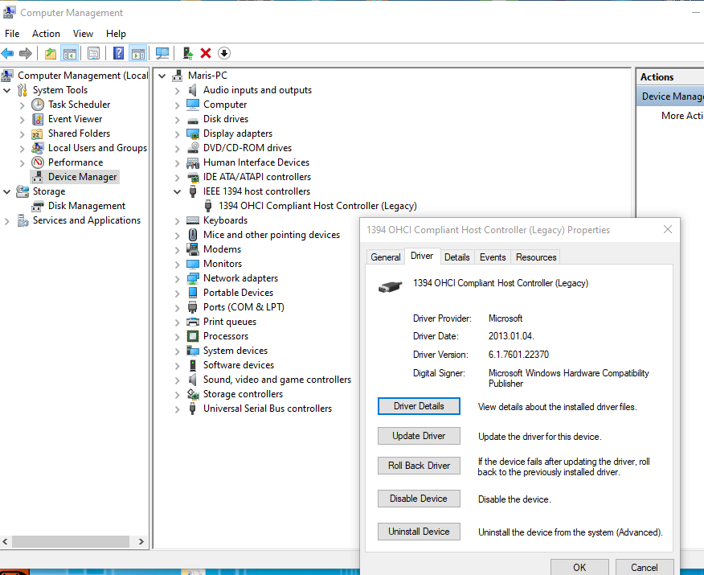This screenshot has height=575, width=704.
Task: Click the Print queues icon
Action: click(193, 322)
